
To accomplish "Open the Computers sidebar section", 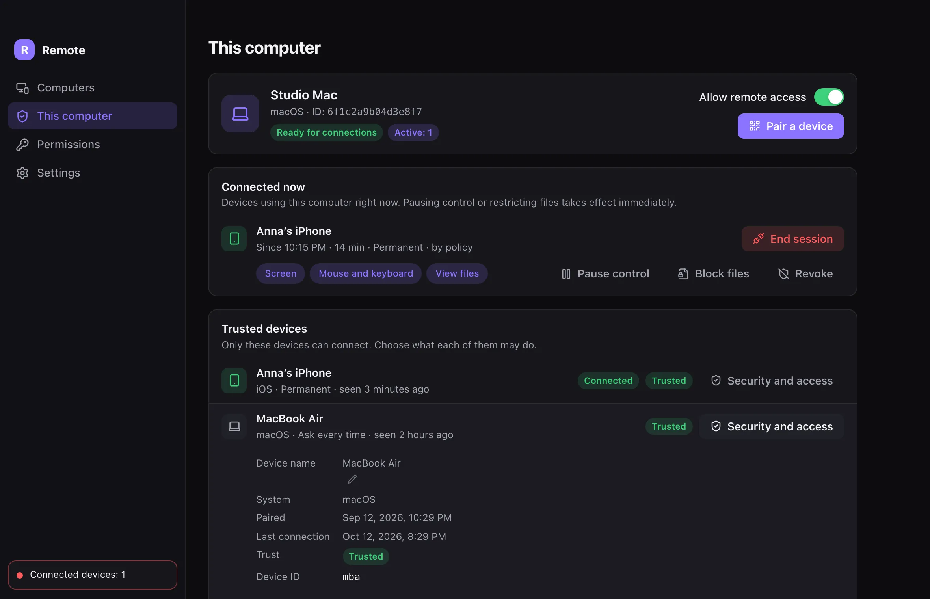I will pos(93,87).
